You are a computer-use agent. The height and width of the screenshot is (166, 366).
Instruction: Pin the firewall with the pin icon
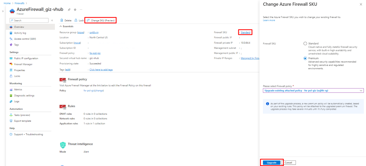69,10
